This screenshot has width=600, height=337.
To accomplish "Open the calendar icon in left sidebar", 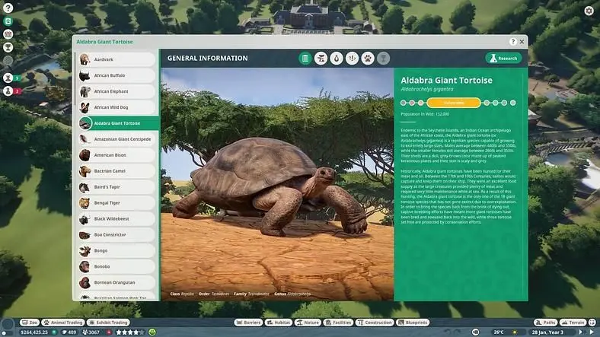I will [8, 34].
